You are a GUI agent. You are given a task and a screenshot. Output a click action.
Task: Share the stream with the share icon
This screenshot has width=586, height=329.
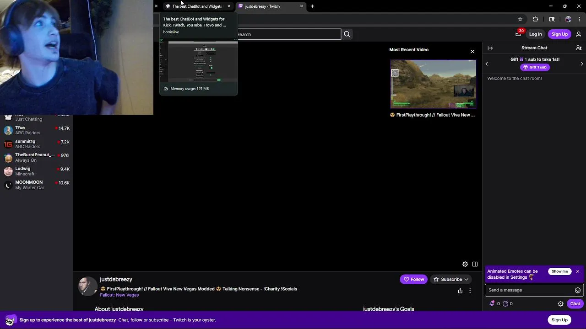(460, 291)
